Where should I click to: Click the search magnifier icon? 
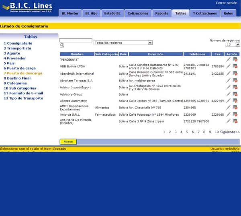pyautogui.click(x=62, y=45)
